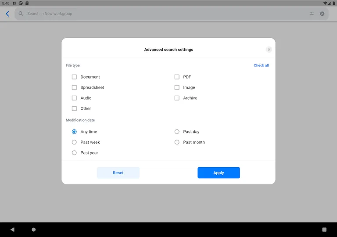The width and height of the screenshot is (337, 237).
Task: Click the search magnifier icon
Action: tap(21, 14)
